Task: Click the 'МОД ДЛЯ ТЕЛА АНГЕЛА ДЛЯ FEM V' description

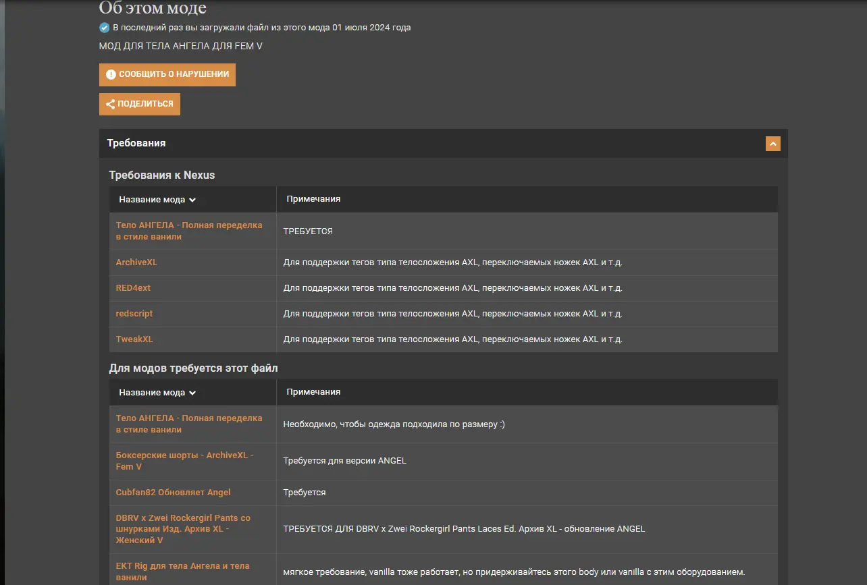Action: click(x=181, y=47)
